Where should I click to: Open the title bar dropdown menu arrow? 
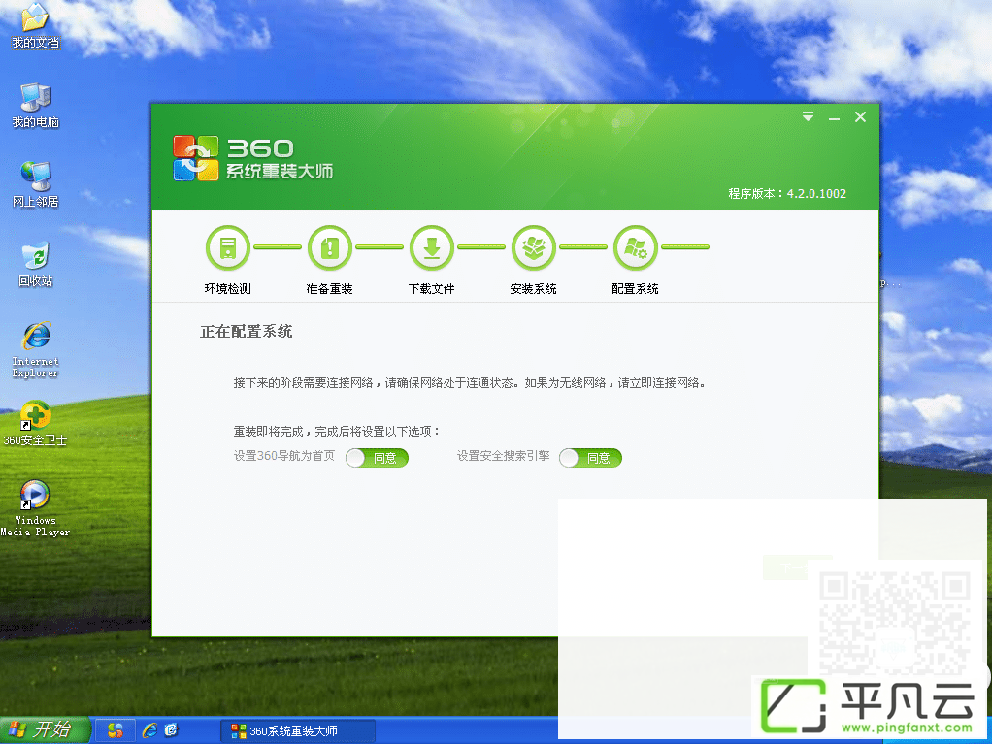point(808,117)
